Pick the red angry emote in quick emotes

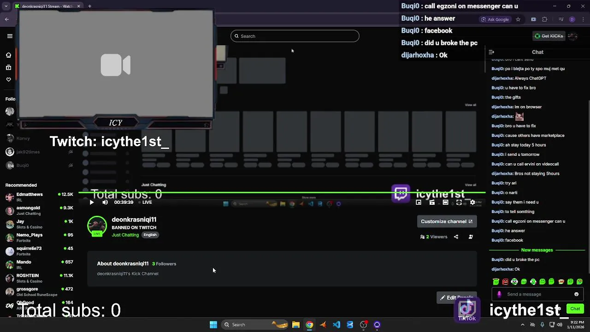point(505,282)
